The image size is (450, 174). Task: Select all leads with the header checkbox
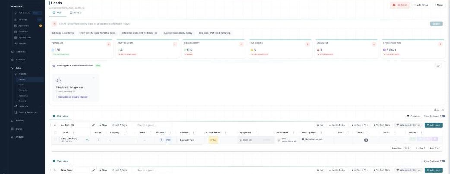tap(55, 133)
